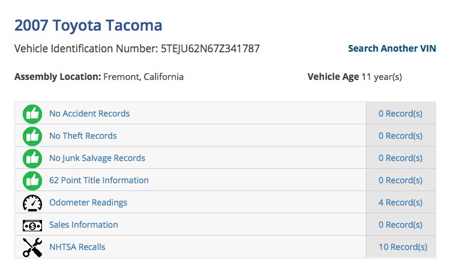Click 0 Record(s) in the accident row

point(400,114)
